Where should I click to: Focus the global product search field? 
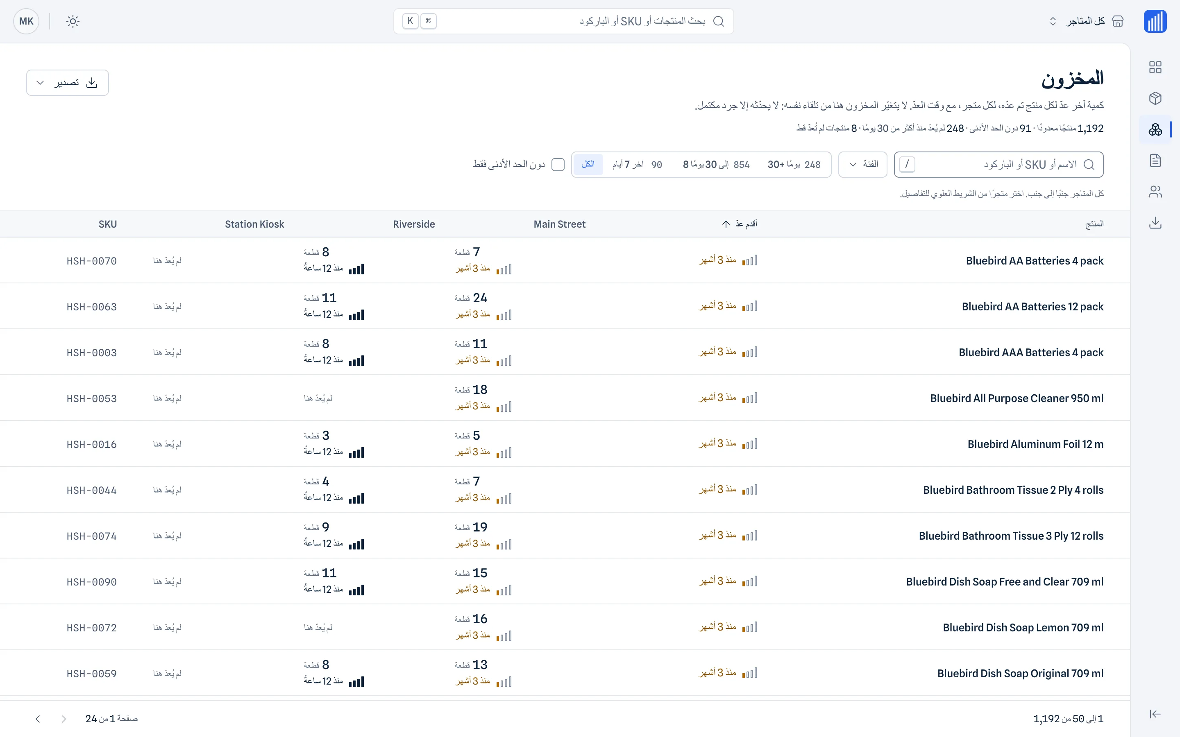tap(564, 21)
